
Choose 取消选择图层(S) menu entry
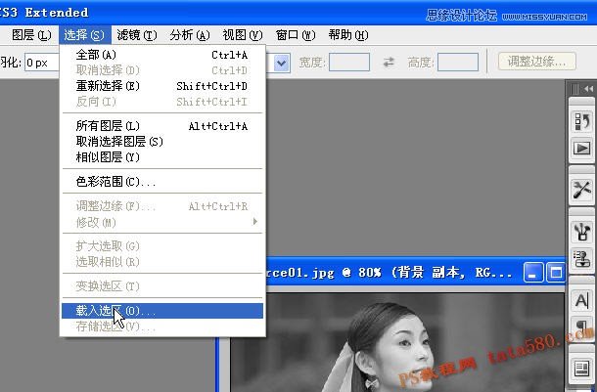coord(162,142)
